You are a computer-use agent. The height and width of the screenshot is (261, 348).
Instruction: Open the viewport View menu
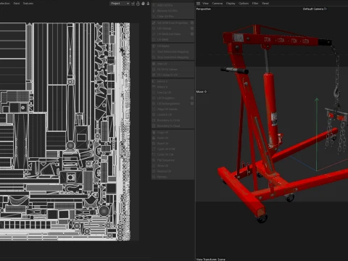click(205, 4)
